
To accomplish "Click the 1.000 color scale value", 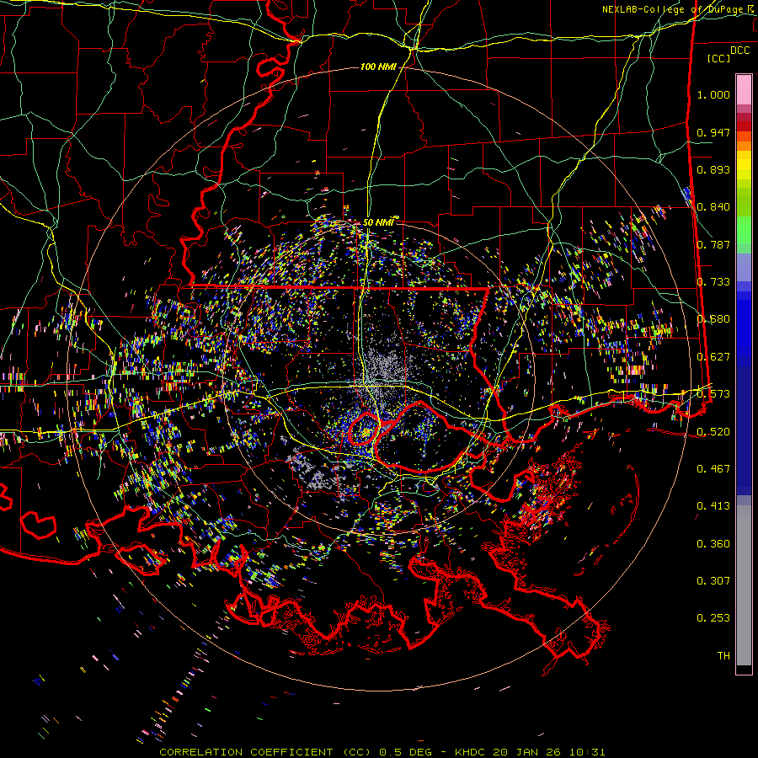I will click(713, 94).
